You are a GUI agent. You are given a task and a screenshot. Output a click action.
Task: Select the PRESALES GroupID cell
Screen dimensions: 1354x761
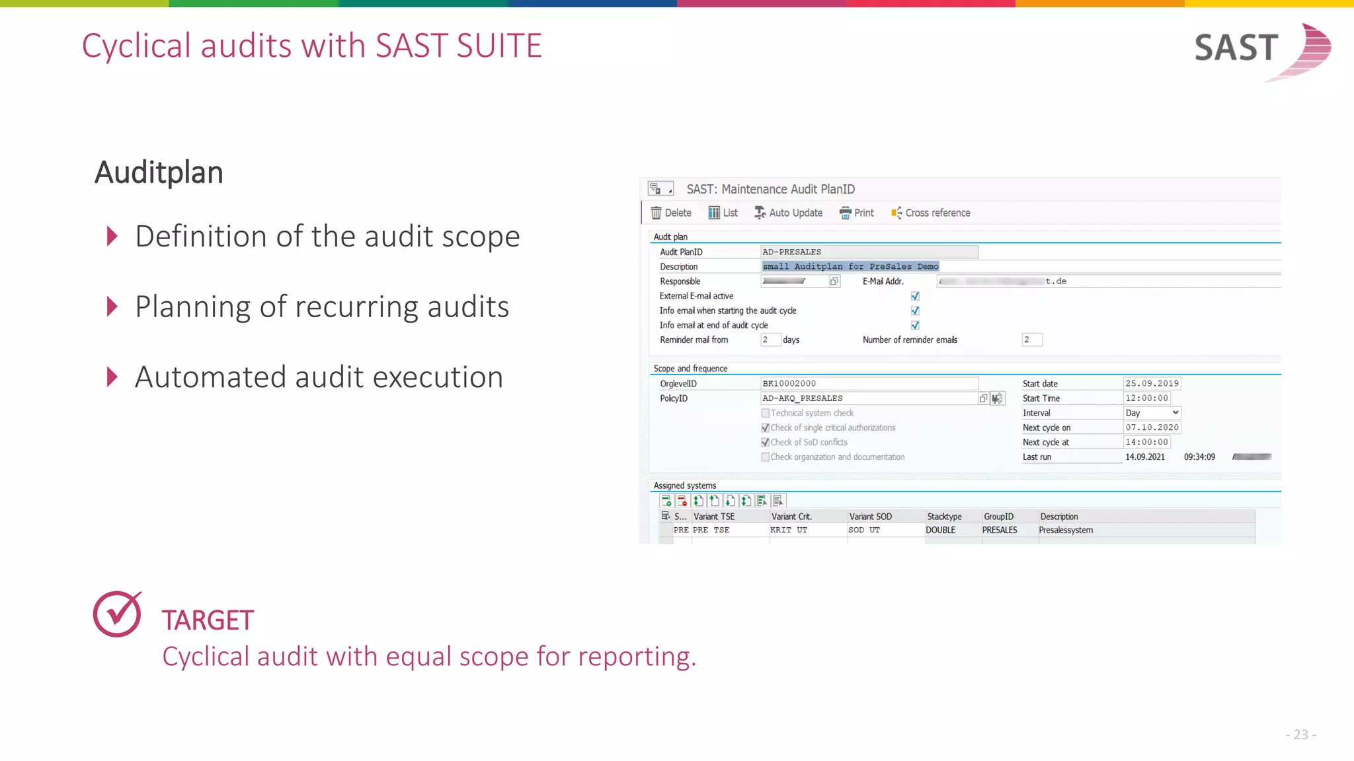pyautogui.click(x=1010, y=530)
